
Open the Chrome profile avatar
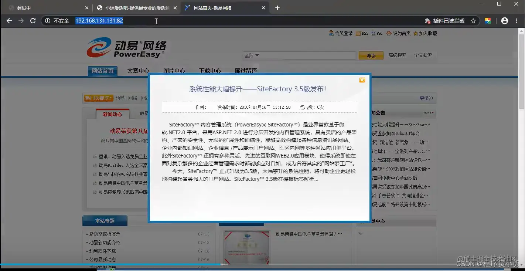(x=505, y=21)
